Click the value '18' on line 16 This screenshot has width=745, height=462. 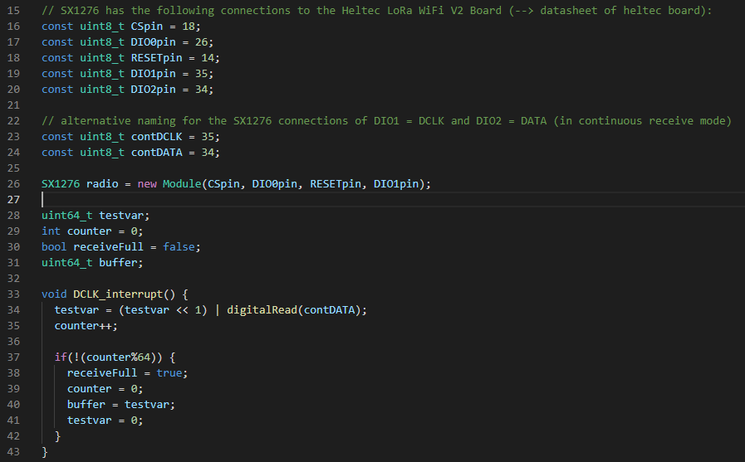[x=189, y=27]
